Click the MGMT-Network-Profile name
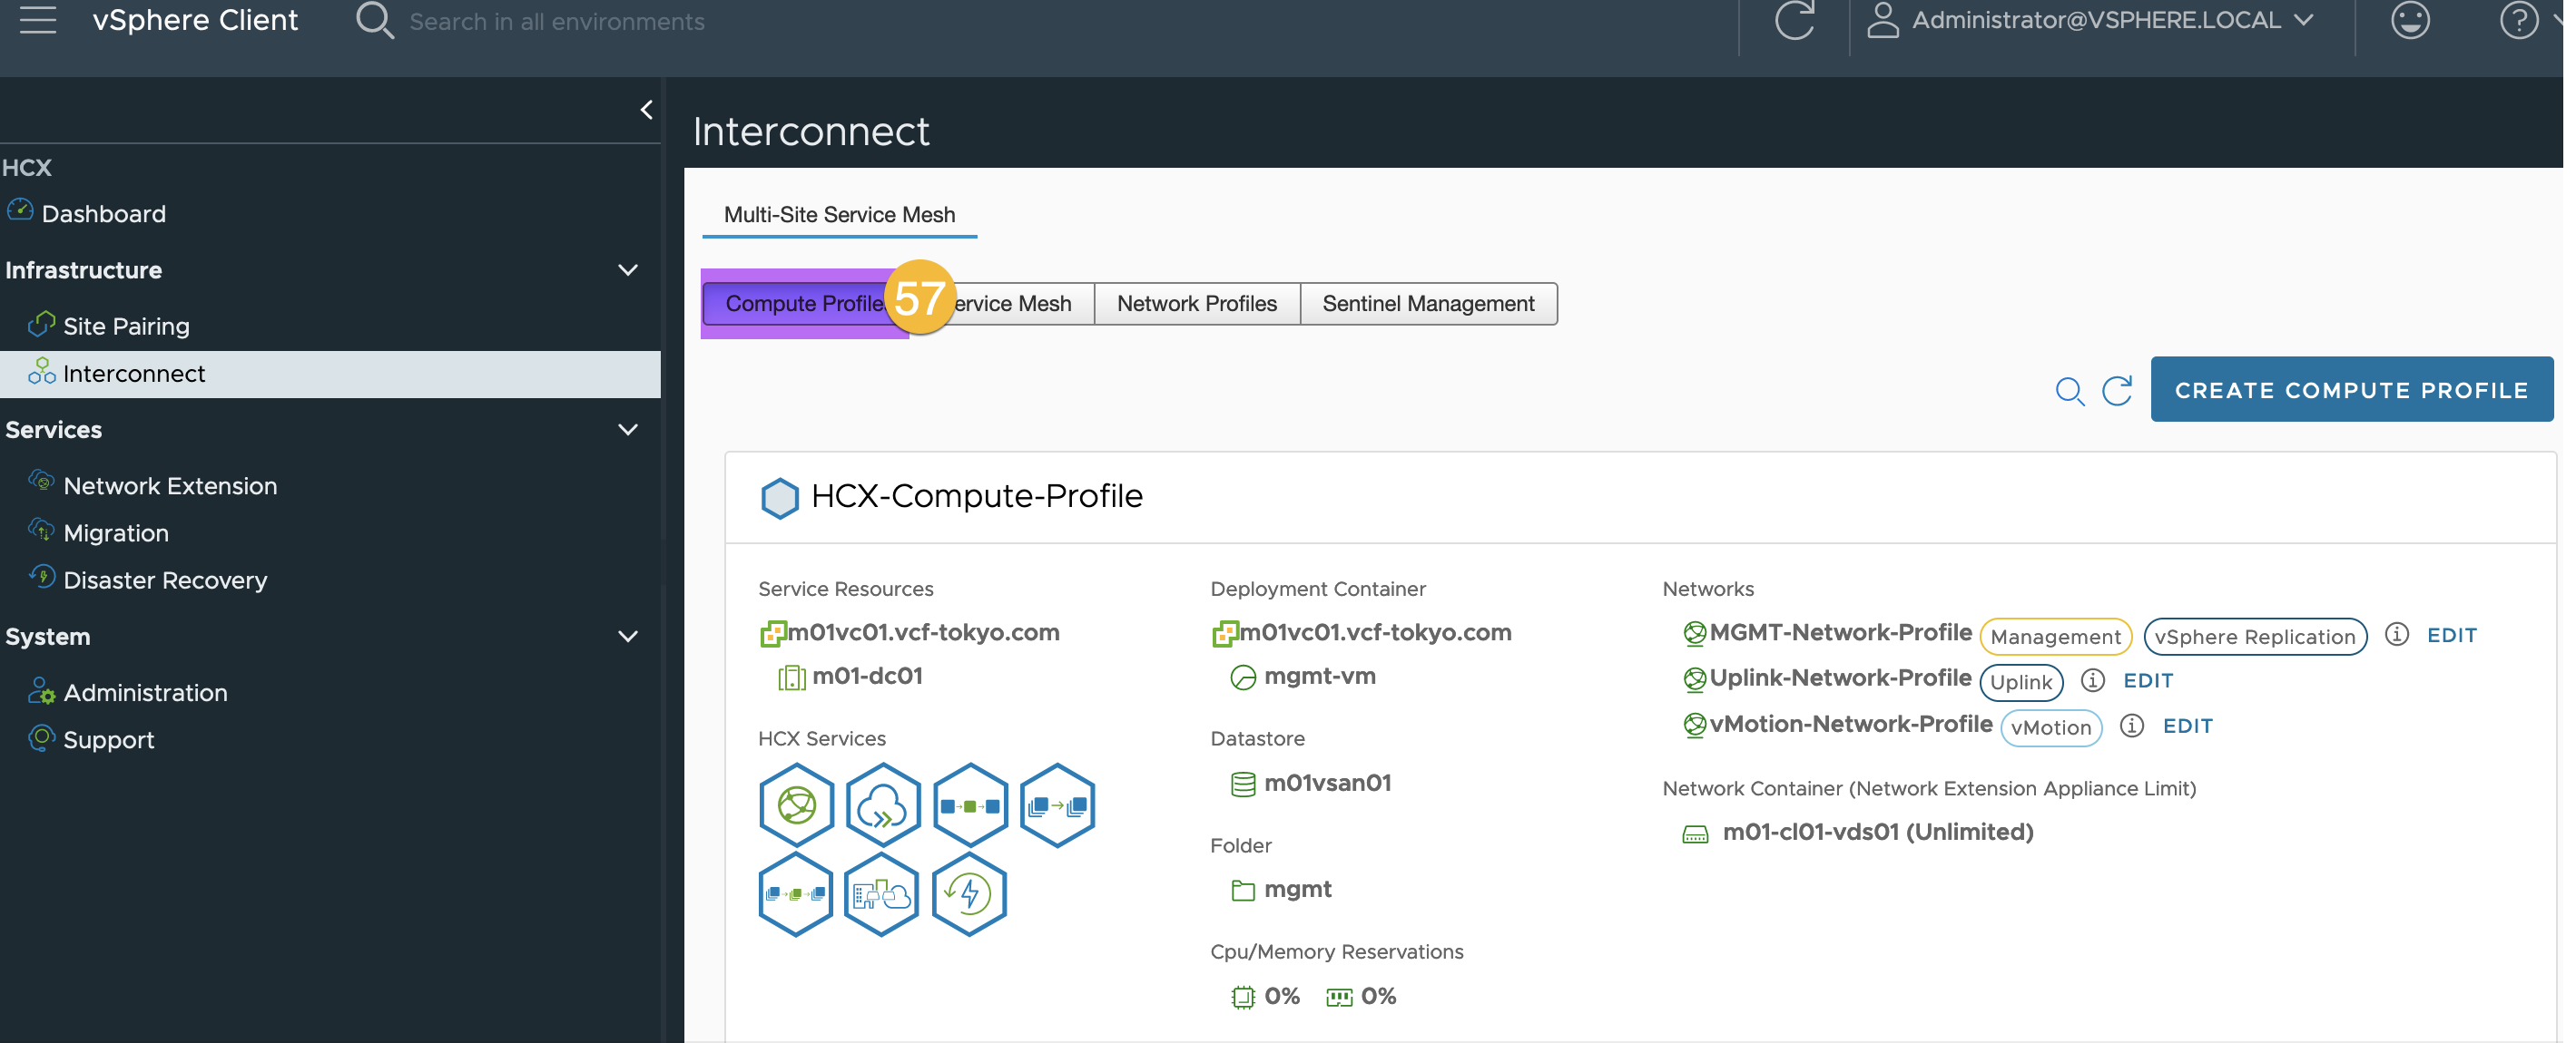Viewport: 2576px width, 1043px height. click(1840, 632)
